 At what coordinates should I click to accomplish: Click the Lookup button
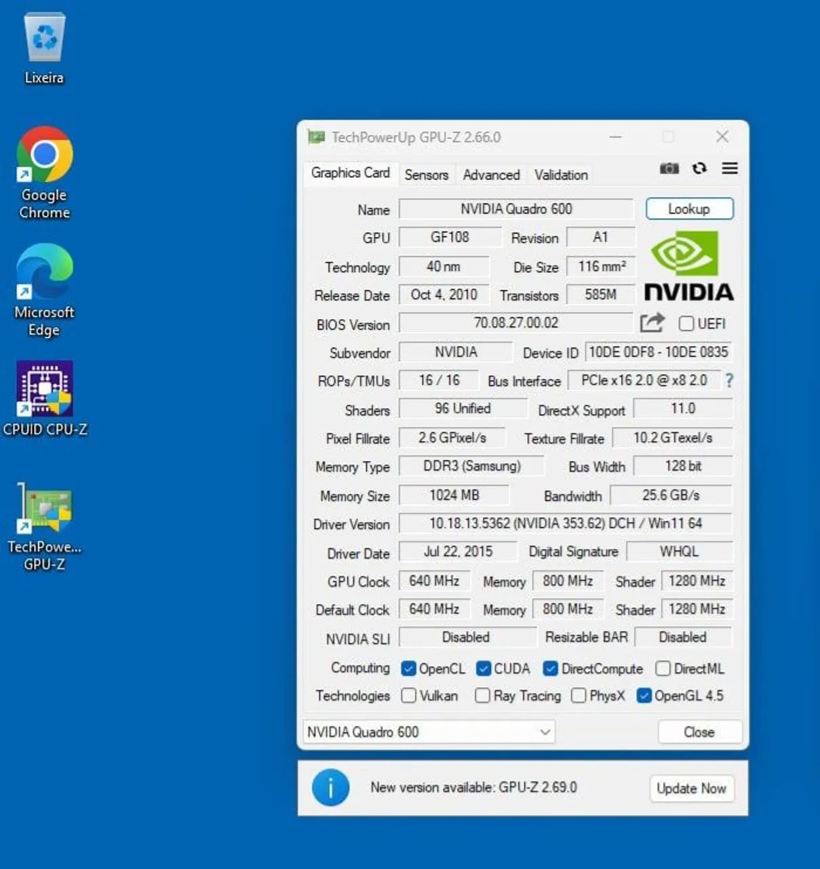689,209
